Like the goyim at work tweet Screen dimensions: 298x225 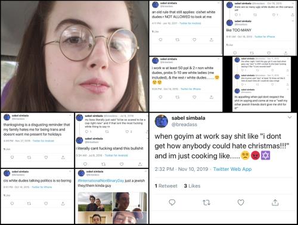pos(241,202)
